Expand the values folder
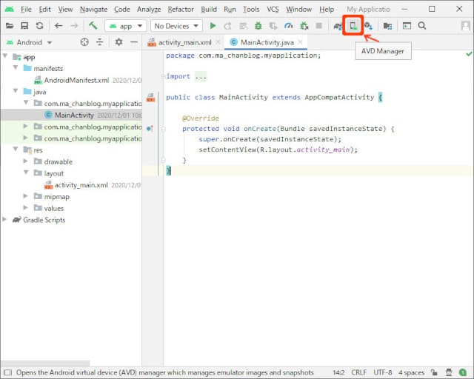This screenshot has width=474, height=379. pos(26,207)
